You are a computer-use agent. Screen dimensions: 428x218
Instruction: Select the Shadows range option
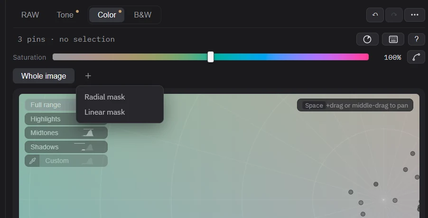point(66,147)
